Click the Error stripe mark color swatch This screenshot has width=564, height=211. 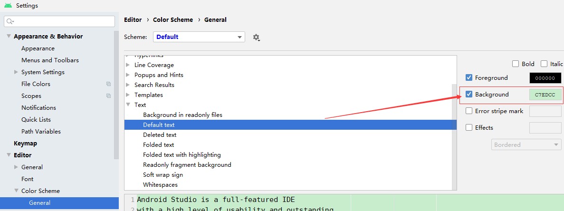click(545, 111)
